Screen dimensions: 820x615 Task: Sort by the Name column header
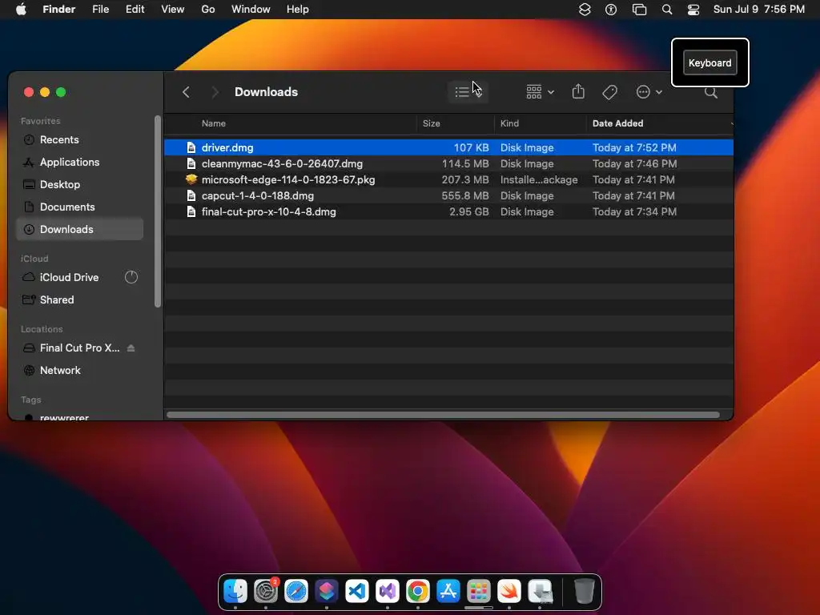[213, 123]
